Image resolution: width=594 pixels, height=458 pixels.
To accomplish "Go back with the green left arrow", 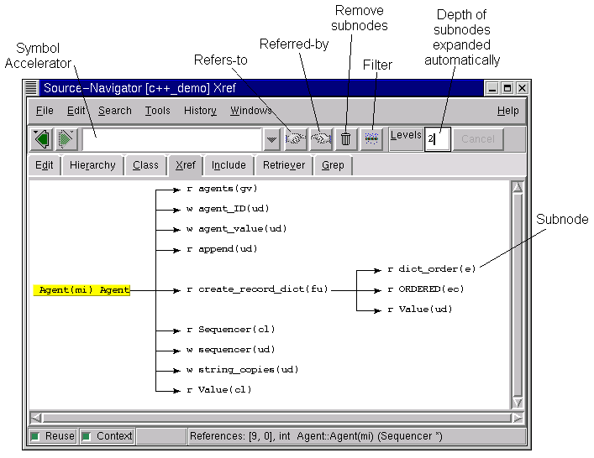I will 42,139.
